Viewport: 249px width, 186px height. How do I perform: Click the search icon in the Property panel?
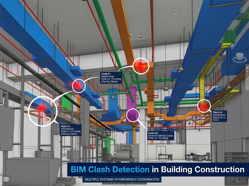point(247,156)
